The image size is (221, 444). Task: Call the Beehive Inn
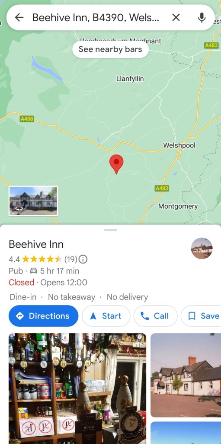[x=156, y=316]
